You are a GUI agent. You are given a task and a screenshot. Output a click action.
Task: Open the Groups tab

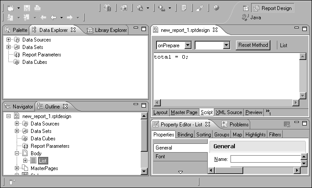pos(222,135)
